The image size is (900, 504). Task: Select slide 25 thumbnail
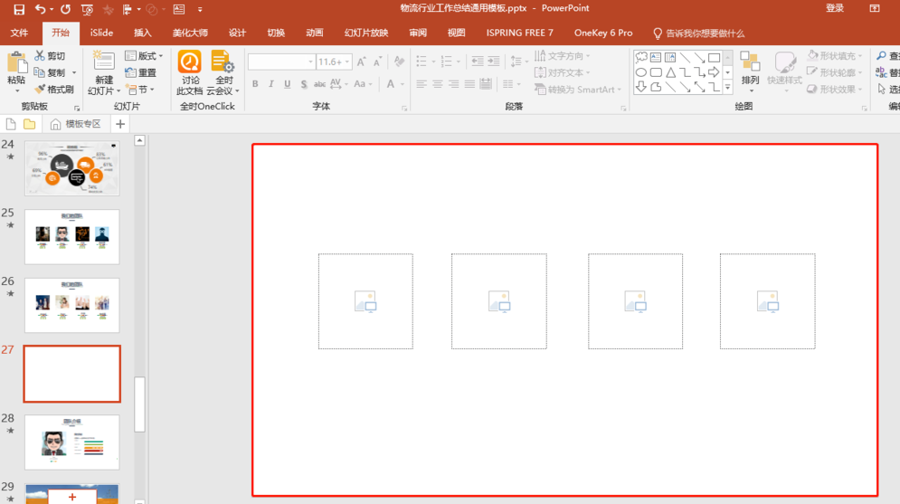tap(71, 237)
